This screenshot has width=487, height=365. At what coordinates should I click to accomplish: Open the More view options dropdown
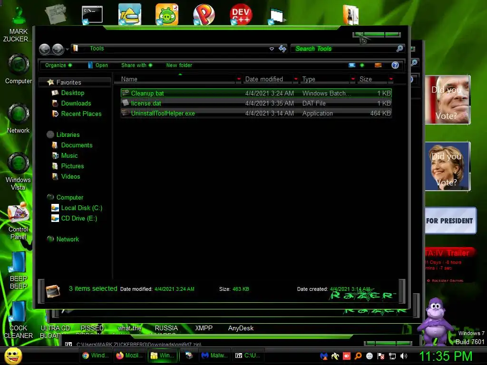362,65
